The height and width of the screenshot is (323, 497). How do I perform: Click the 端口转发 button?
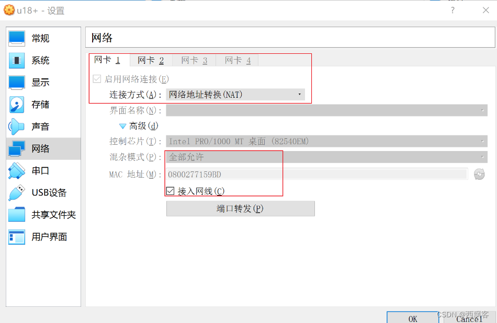point(240,209)
